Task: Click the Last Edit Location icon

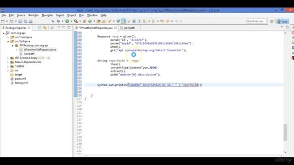Action: tap(162, 22)
